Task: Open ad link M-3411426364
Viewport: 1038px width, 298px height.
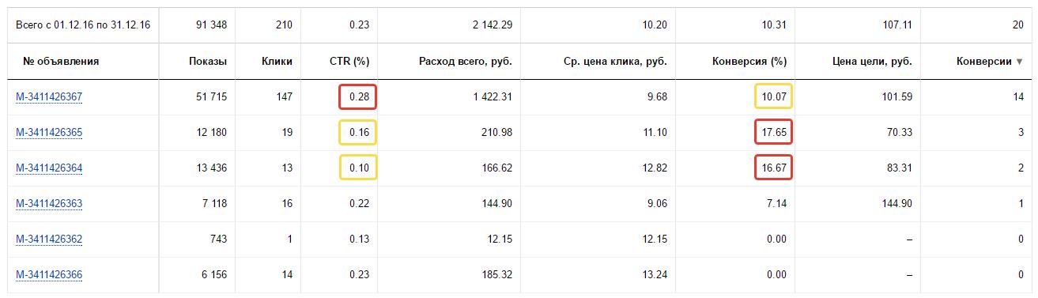Action: tap(49, 168)
